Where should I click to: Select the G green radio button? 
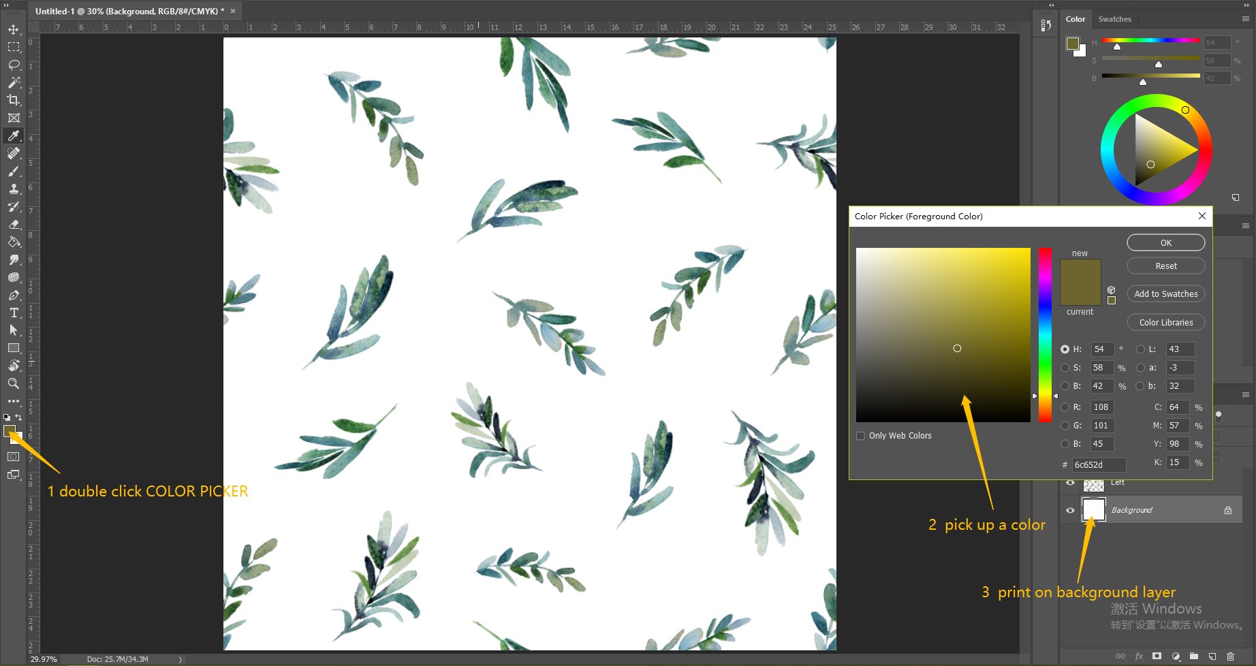[x=1065, y=426]
